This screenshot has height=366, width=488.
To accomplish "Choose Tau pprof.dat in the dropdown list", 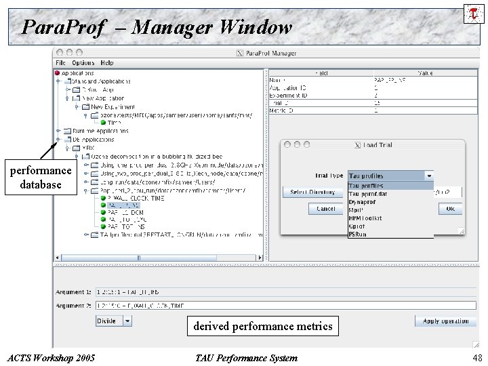I will tap(390, 194).
